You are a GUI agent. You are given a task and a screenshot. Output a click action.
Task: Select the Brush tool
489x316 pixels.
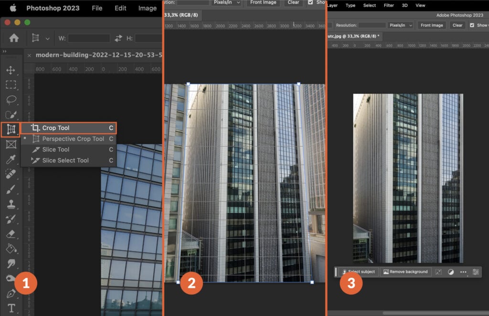point(11,189)
